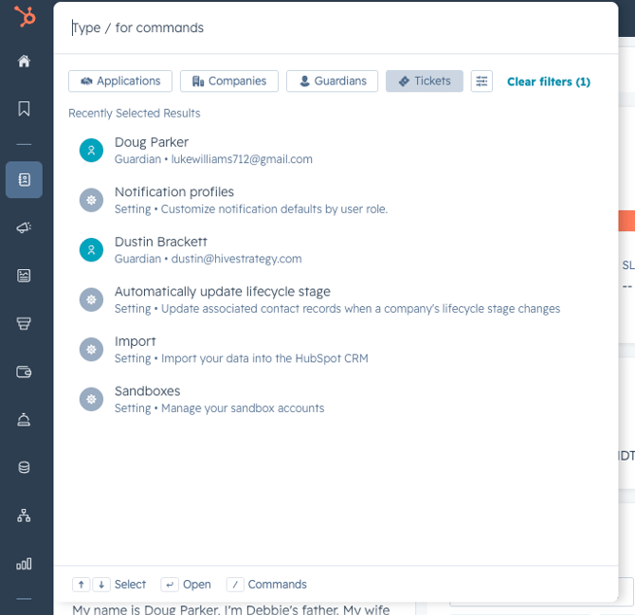
Task: Click the Sandboxes setting gear icon
Action: (92, 399)
